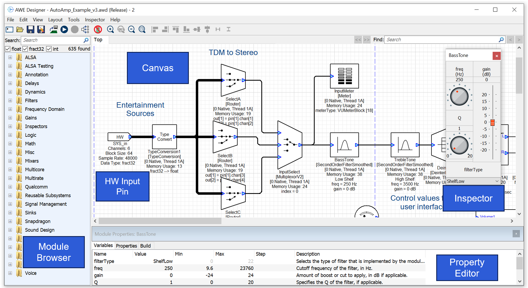528x288 pixels.
Task: Align selected modules to bottom edges
Action: pos(186,29)
